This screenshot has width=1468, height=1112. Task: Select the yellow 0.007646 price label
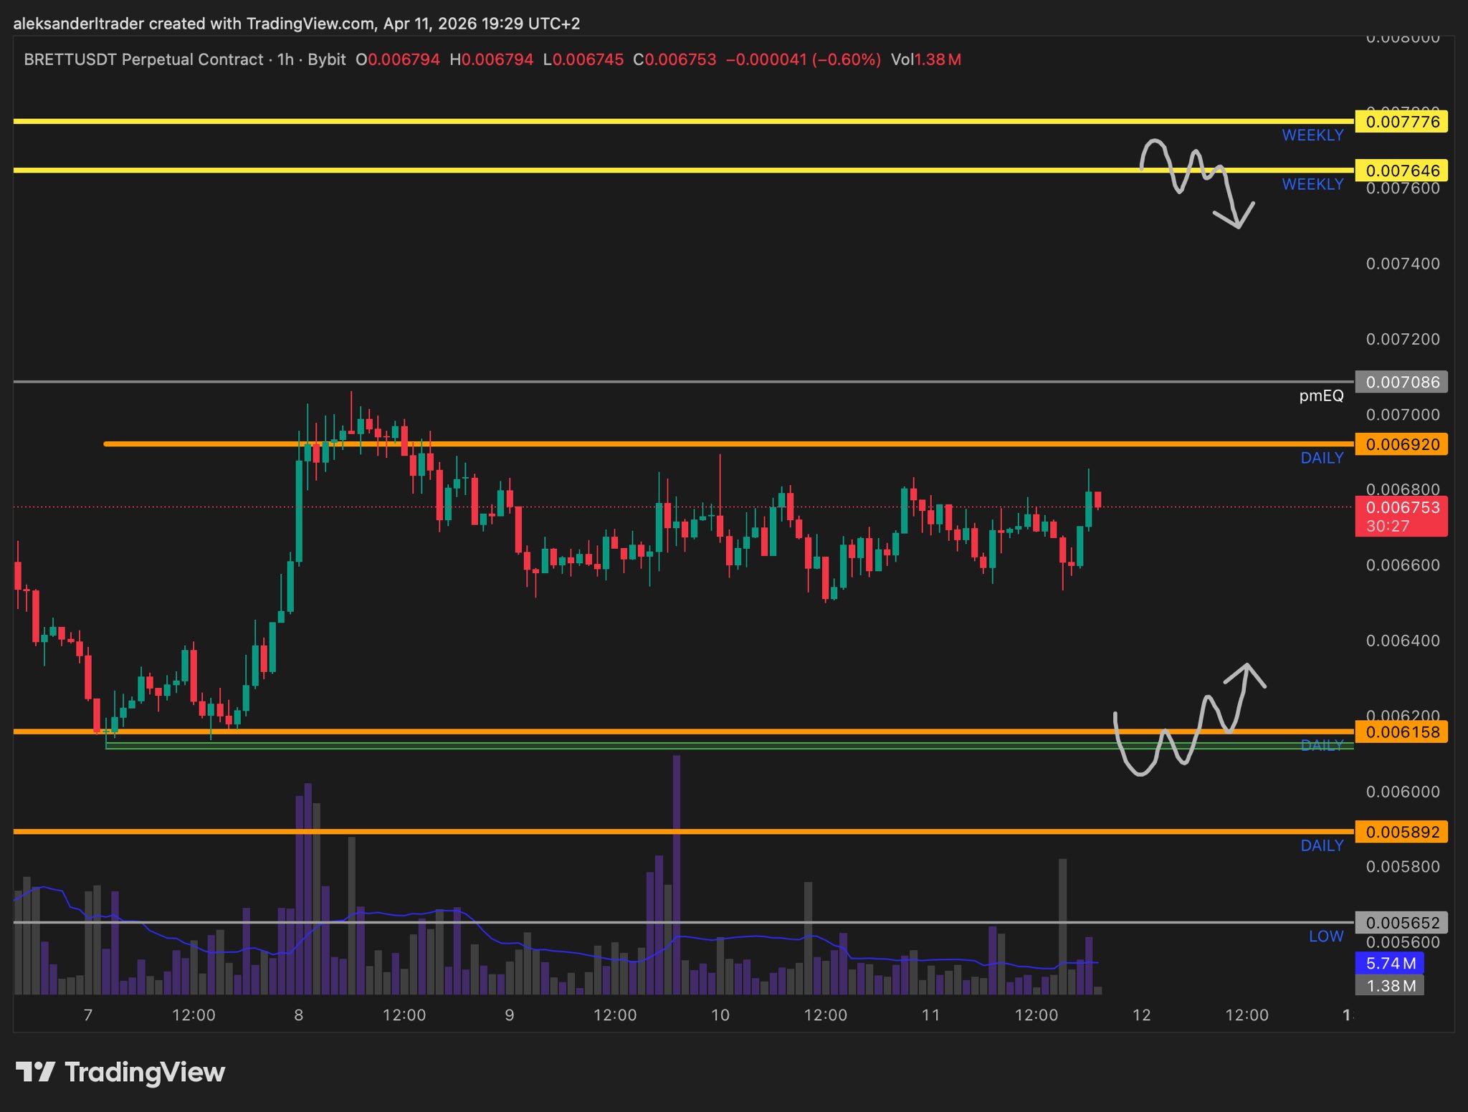(x=1401, y=171)
